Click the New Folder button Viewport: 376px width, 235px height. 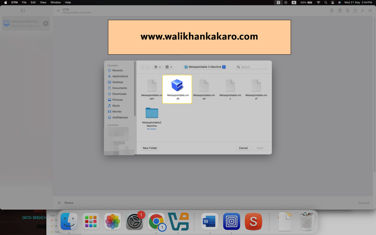click(x=150, y=148)
